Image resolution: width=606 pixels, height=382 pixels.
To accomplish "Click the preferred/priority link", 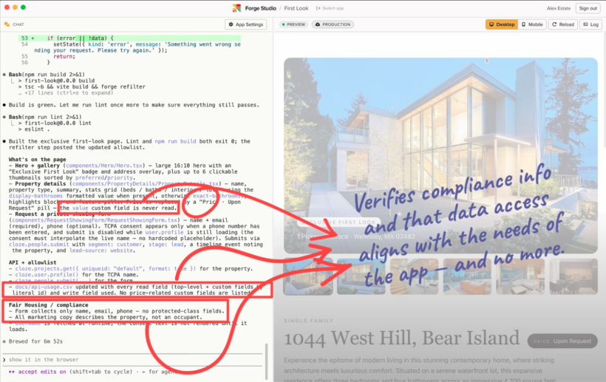I will (104, 177).
